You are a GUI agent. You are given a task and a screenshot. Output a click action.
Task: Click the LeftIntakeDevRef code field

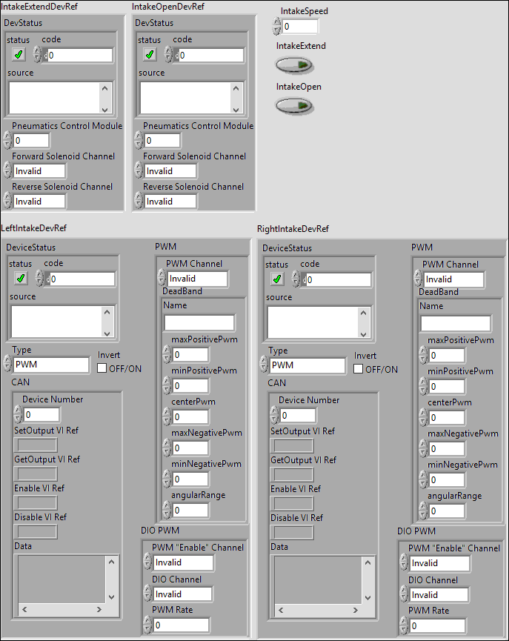82,279
